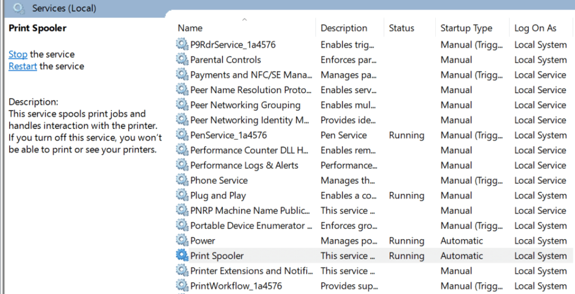The width and height of the screenshot is (575, 294).
Task: Sort by the Status column header
Action: coord(401,28)
